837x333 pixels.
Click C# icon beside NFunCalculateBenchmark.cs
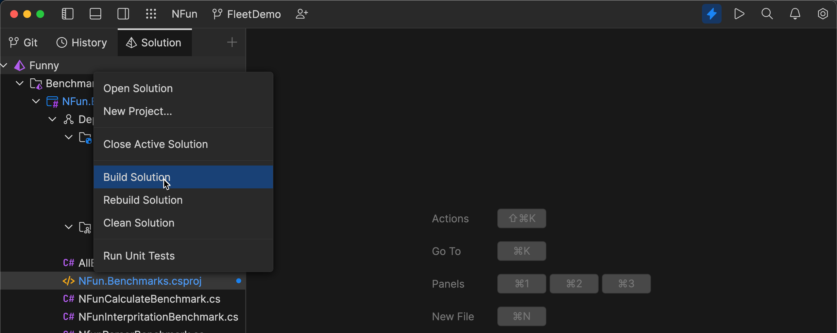point(69,299)
